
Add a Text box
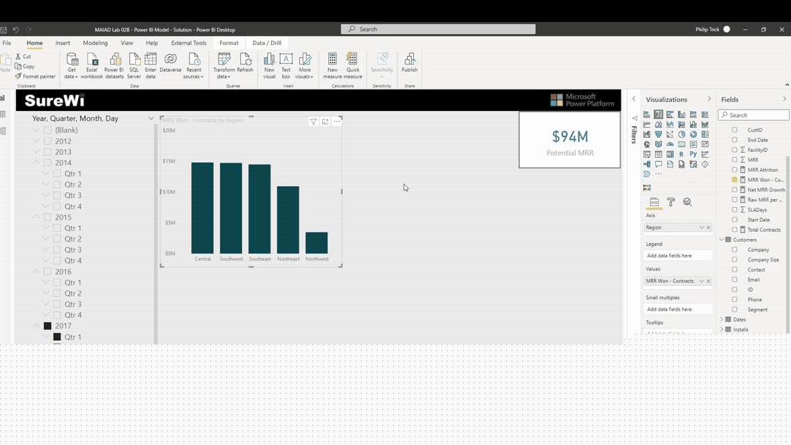click(286, 65)
